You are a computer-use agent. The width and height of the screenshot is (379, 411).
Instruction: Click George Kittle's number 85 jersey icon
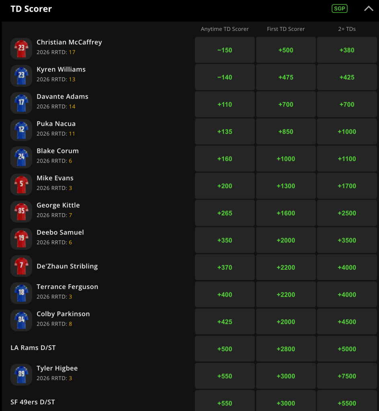(21, 212)
